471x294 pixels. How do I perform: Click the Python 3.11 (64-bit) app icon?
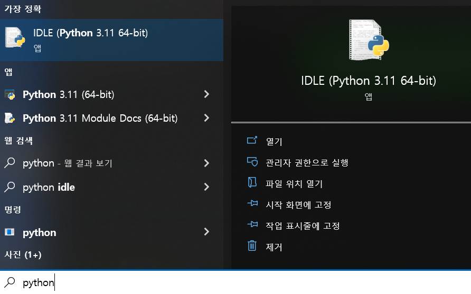(x=10, y=94)
